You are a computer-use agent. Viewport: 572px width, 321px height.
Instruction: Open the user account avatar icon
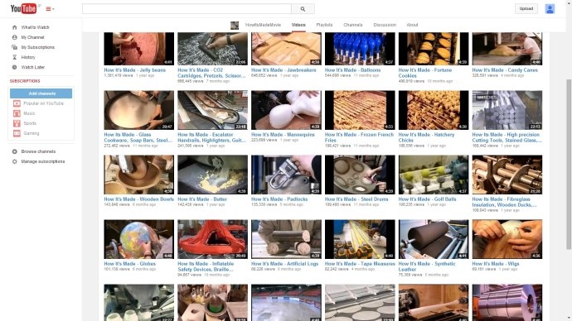[550, 9]
